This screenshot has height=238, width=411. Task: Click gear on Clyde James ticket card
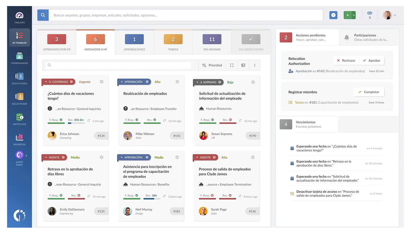253,157
